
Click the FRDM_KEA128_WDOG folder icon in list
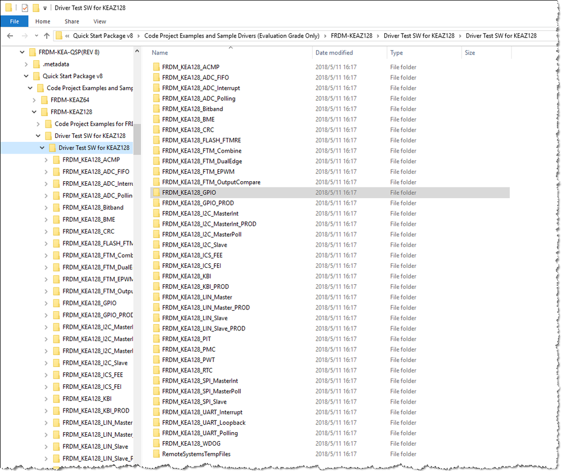(156, 443)
